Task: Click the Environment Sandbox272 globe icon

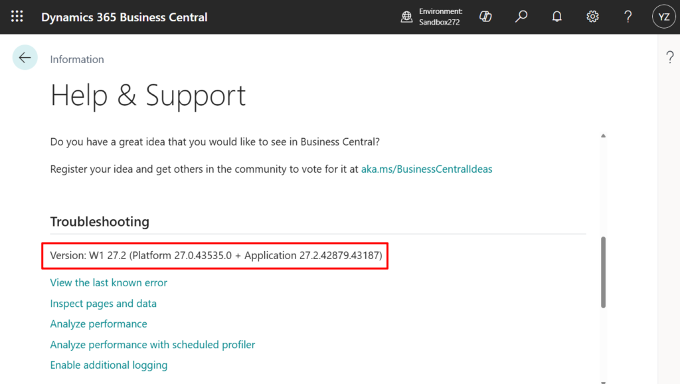Action: click(x=406, y=17)
